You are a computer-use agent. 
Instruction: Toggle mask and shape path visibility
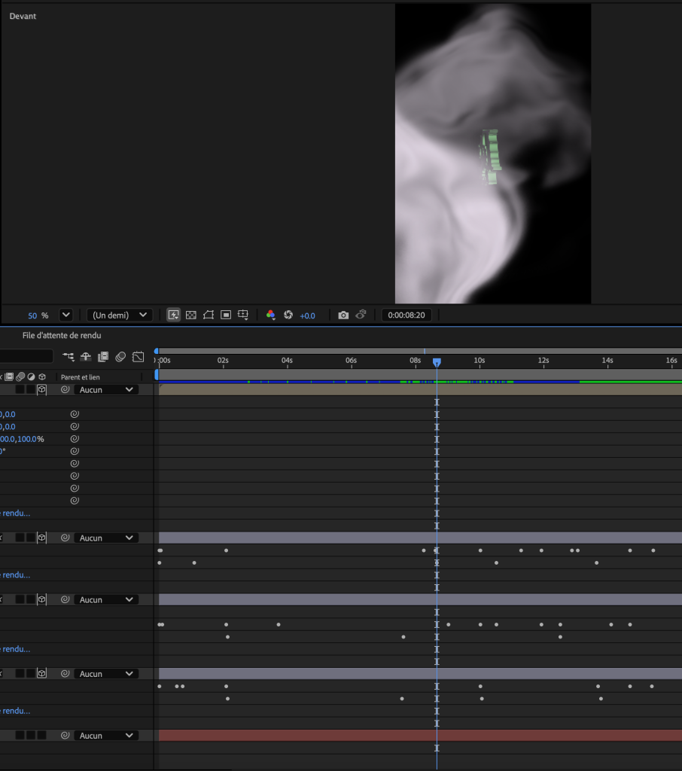point(208,315)
